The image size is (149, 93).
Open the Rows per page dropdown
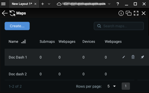112,86
